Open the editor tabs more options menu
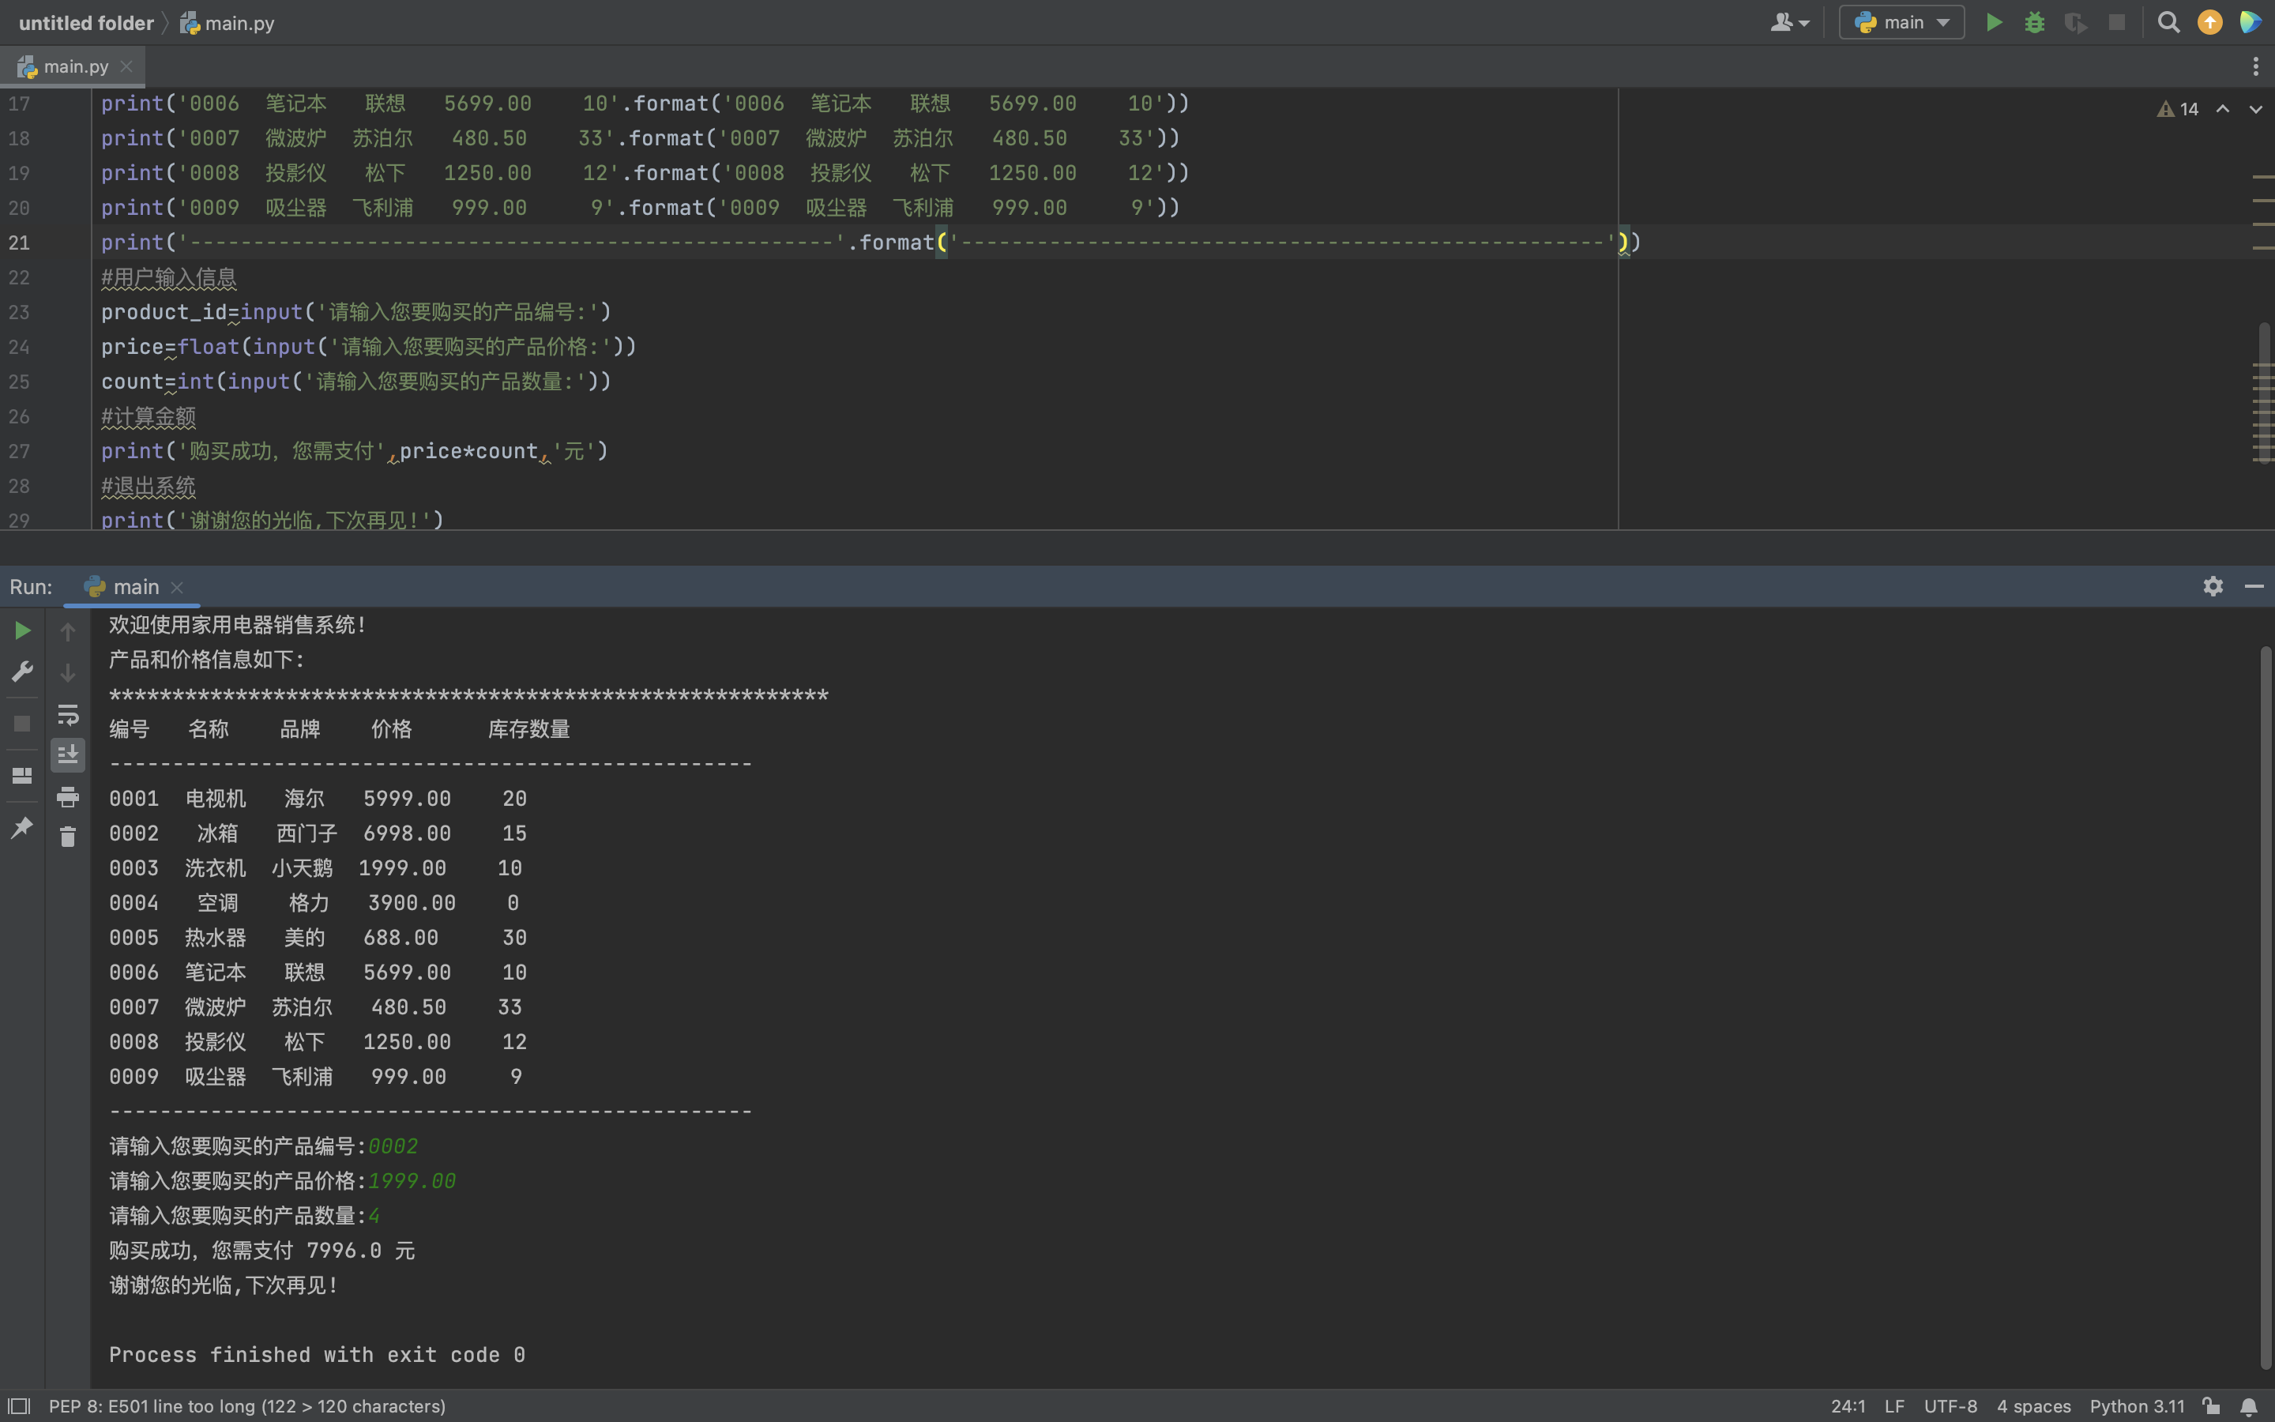Screen dimensions: 2275x1422 coord(2254,67)
